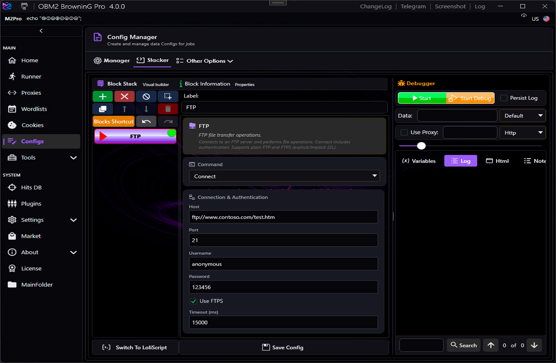This screenshot has width=556, height=363.
Task: Click the red trash icon in Block Stack
Action: tap(168, 109)
